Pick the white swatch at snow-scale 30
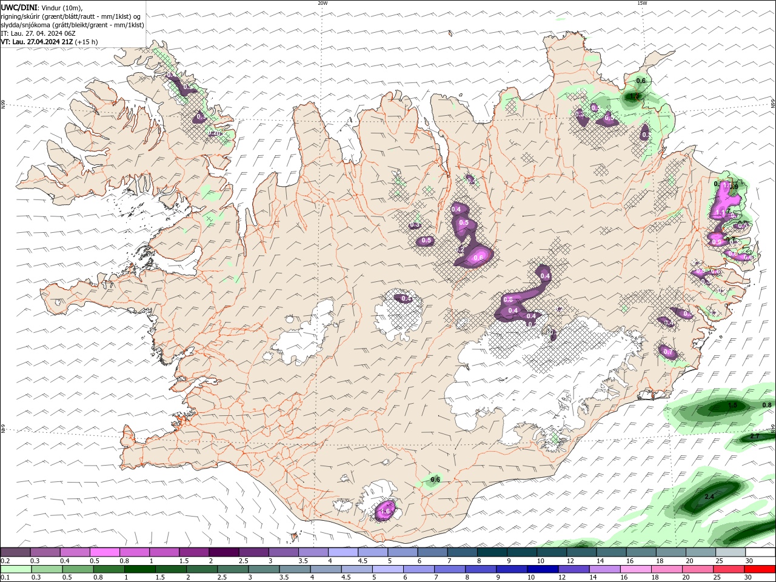This screenshot has height=582, width=776. tap(760, 552)
